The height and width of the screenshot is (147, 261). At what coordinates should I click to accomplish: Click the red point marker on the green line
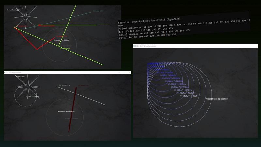tap(39, 25)
